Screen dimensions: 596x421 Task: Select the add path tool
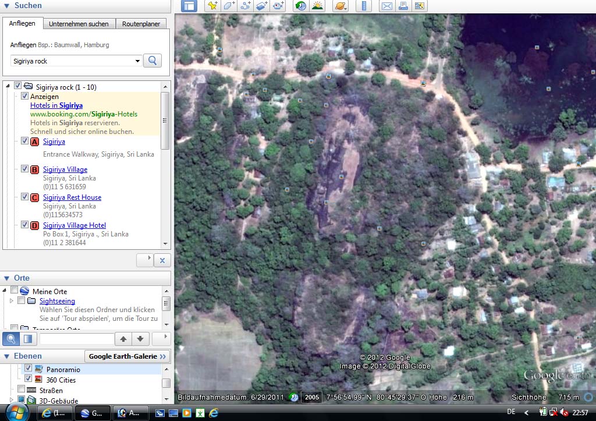246,6
